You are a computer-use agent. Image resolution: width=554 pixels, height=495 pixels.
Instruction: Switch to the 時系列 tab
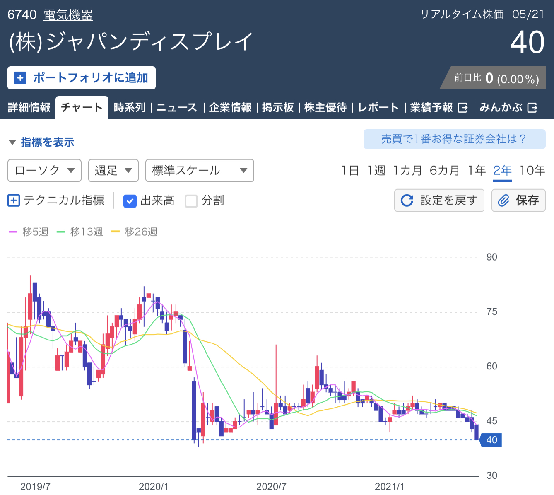pyautogui.click(x=130, y=108)
